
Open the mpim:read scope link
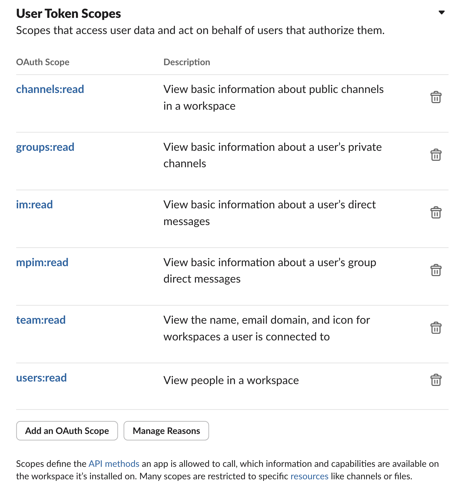coord(42,262)
